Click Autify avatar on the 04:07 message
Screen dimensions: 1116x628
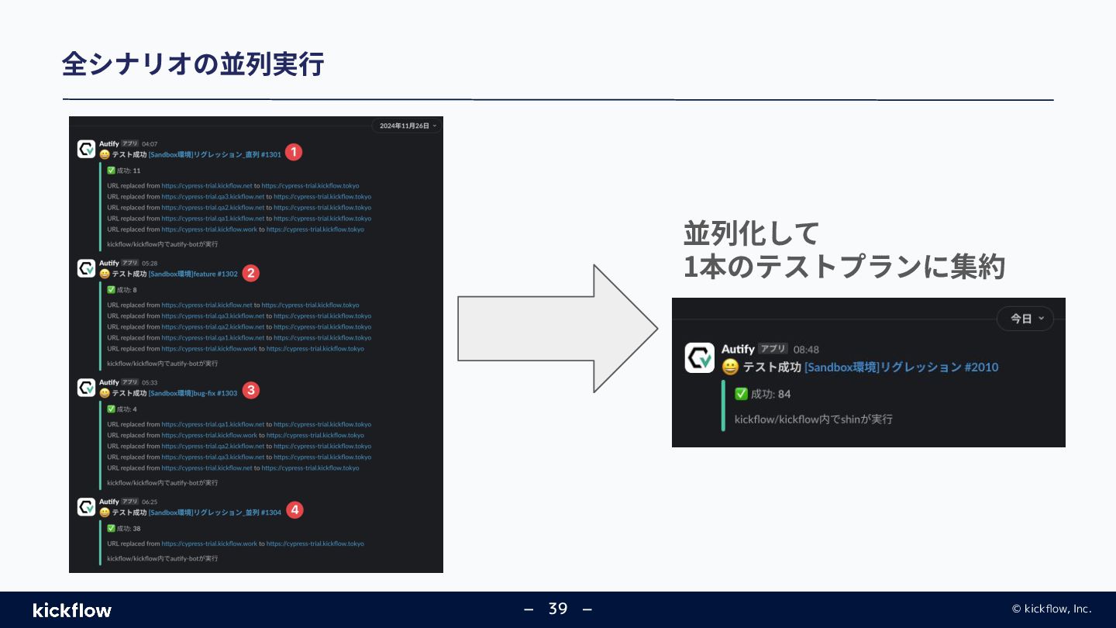click(87, 149)
